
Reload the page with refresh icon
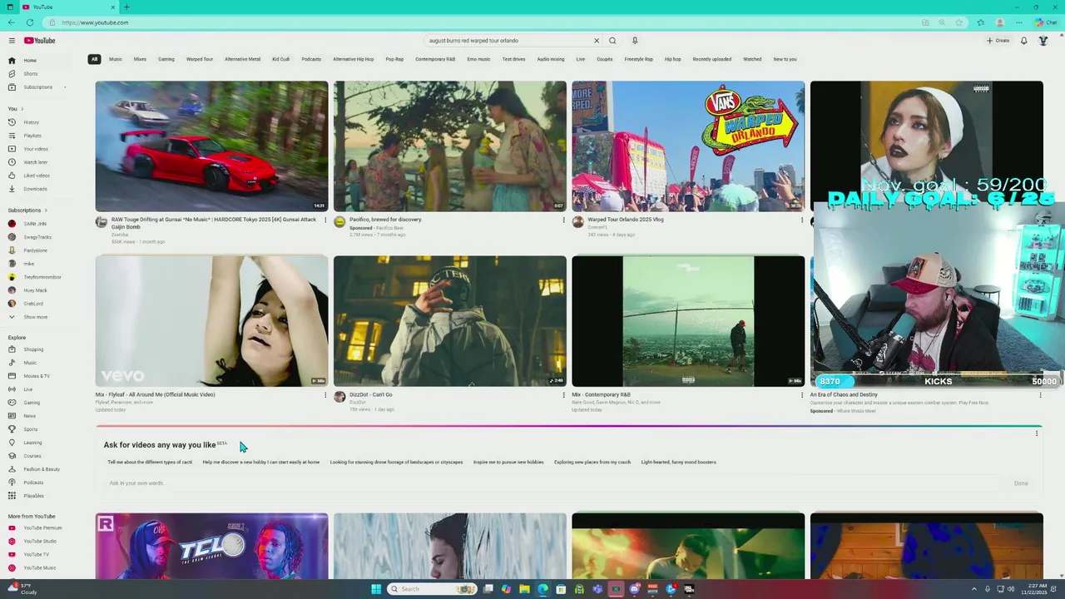(29, 22)
